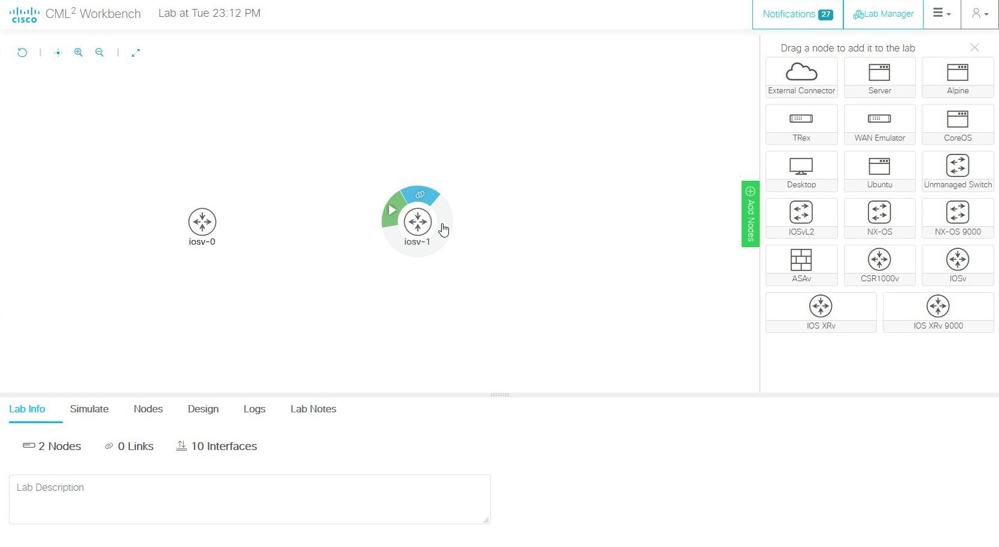Switch to the Simulate tab

[x=89, y=409]
